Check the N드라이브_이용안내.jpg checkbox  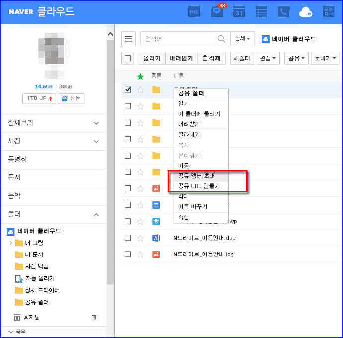click(x=128, y=254)
